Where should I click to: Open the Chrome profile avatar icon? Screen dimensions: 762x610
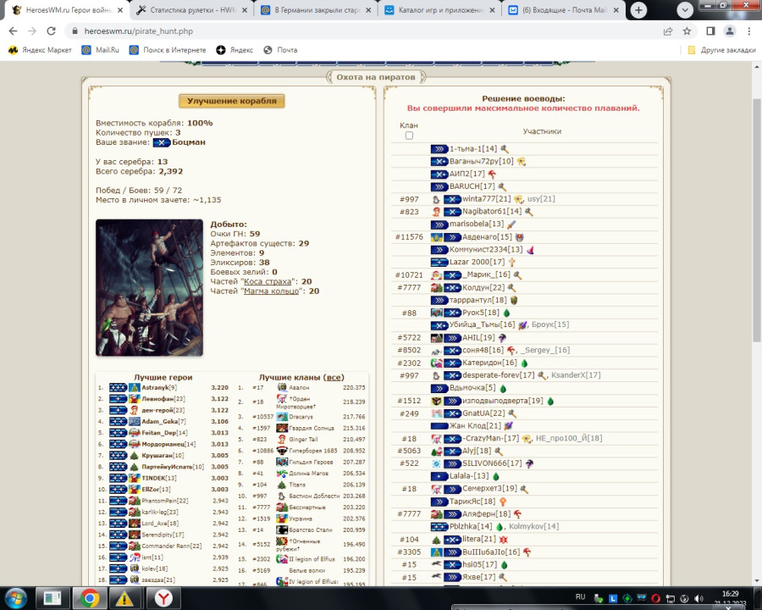pos(730,31)
